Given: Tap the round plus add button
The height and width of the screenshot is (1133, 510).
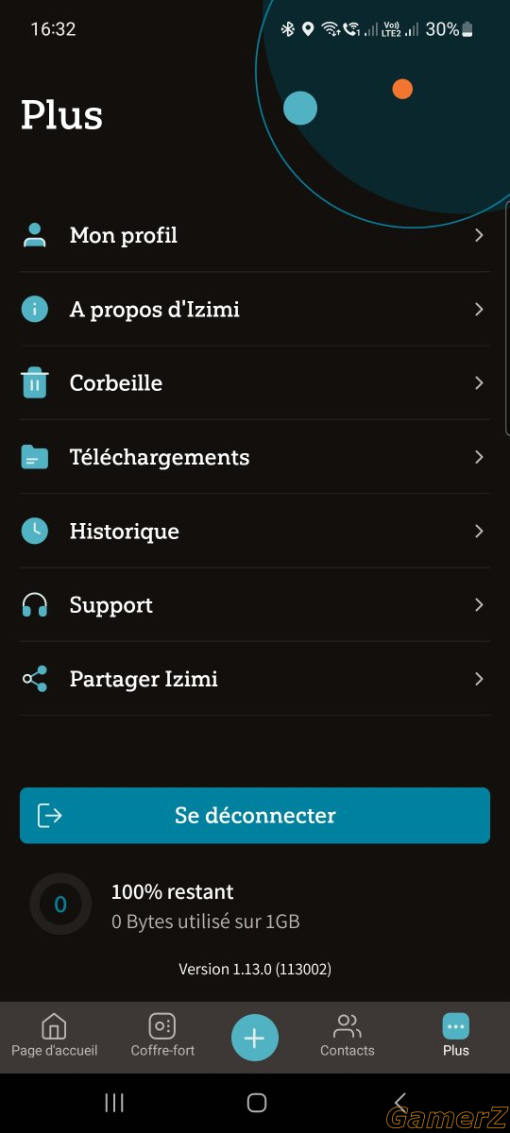Looking at the screenshot, I should [x=255, y=1039].
